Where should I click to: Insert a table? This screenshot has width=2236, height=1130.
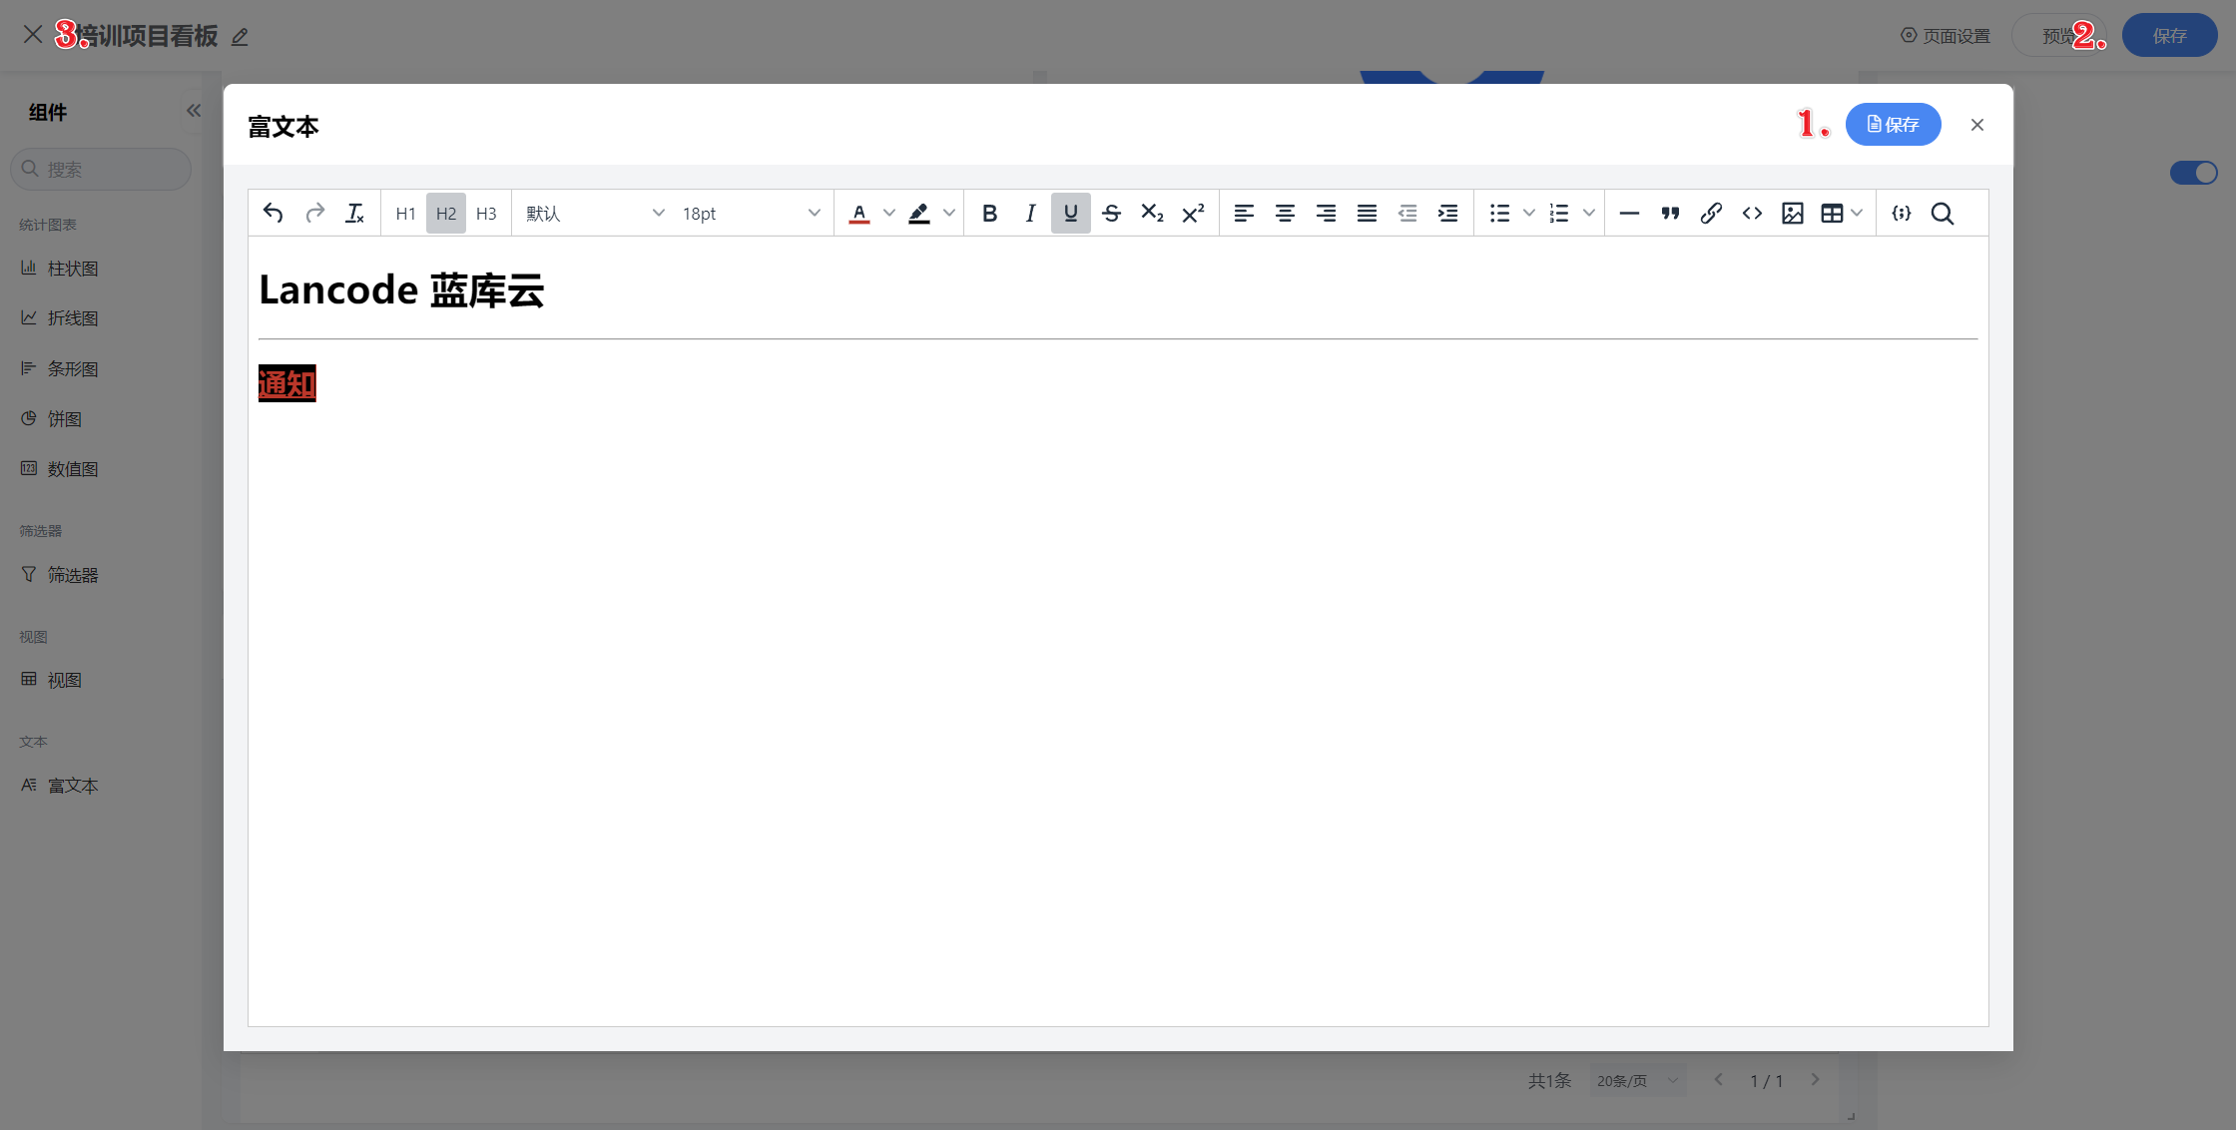tap(1832, 213)
